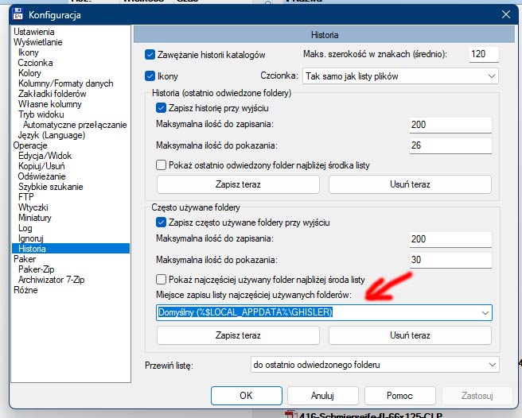
Task: Open Edycja/Widok settings page
Action: [x=45, y=156]
